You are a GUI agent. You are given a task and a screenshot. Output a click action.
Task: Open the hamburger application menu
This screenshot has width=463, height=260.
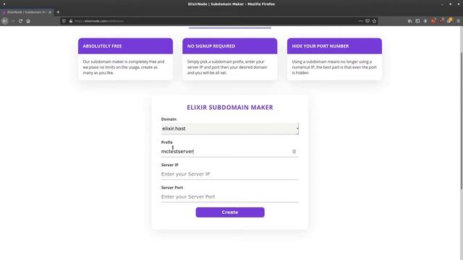[458, 21]
